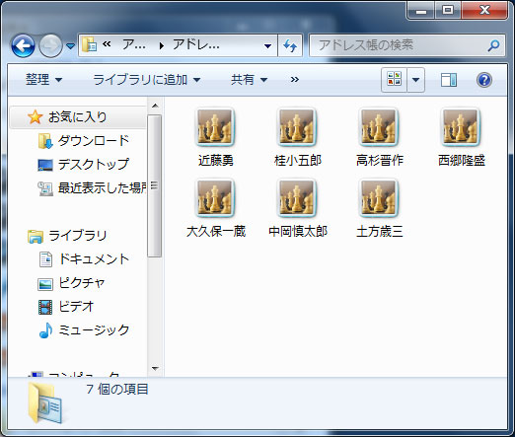Click the search magnifier icon
The height and width of the screenshot is (437, 515).
(493, 45)
